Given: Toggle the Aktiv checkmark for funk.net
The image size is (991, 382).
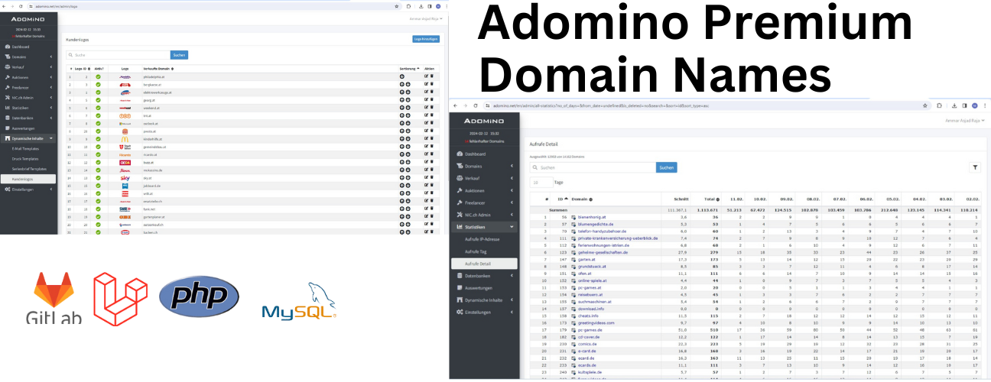Looking at the screenshot, I should click(98, 209).
